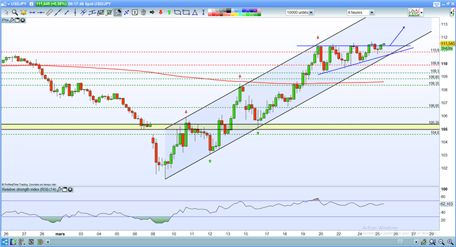
Task: Select the parallel channel drawing tool
Action: (x=92, y=13)
